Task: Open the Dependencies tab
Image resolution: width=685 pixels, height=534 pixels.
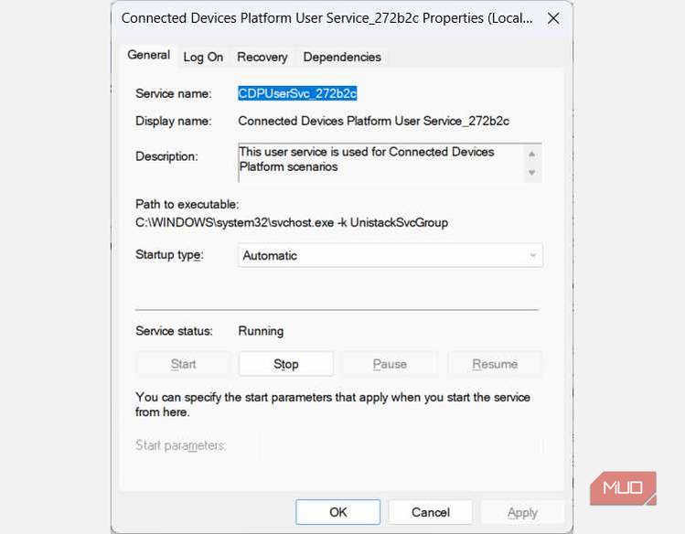Action: coord(342,57)
